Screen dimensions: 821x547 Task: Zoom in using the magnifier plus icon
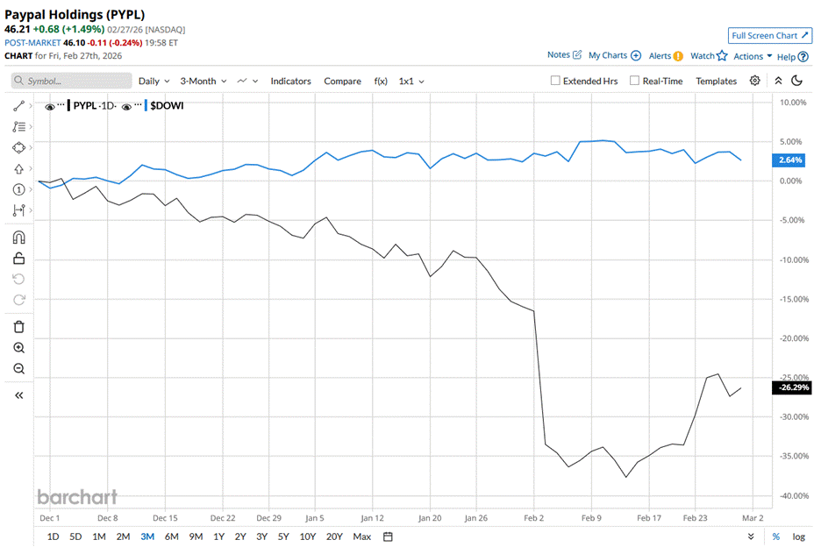(x=18, y=348)
